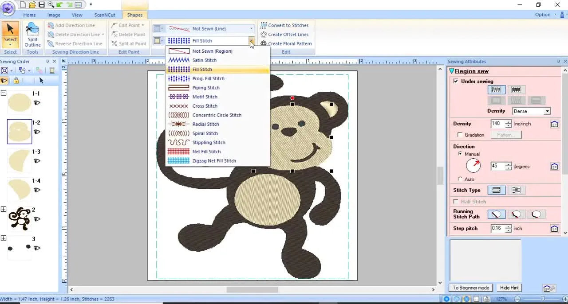The width and height of the screenshot is (568, 304).
Task: Click the Hide Hint button
Action: pyautogui.click(x=509, y=288)
